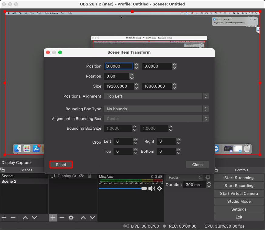Toggle the lock on Display Capture source
Image resolution: width=265 pixels, height=230 pixels.
click(x=89, y=176)
